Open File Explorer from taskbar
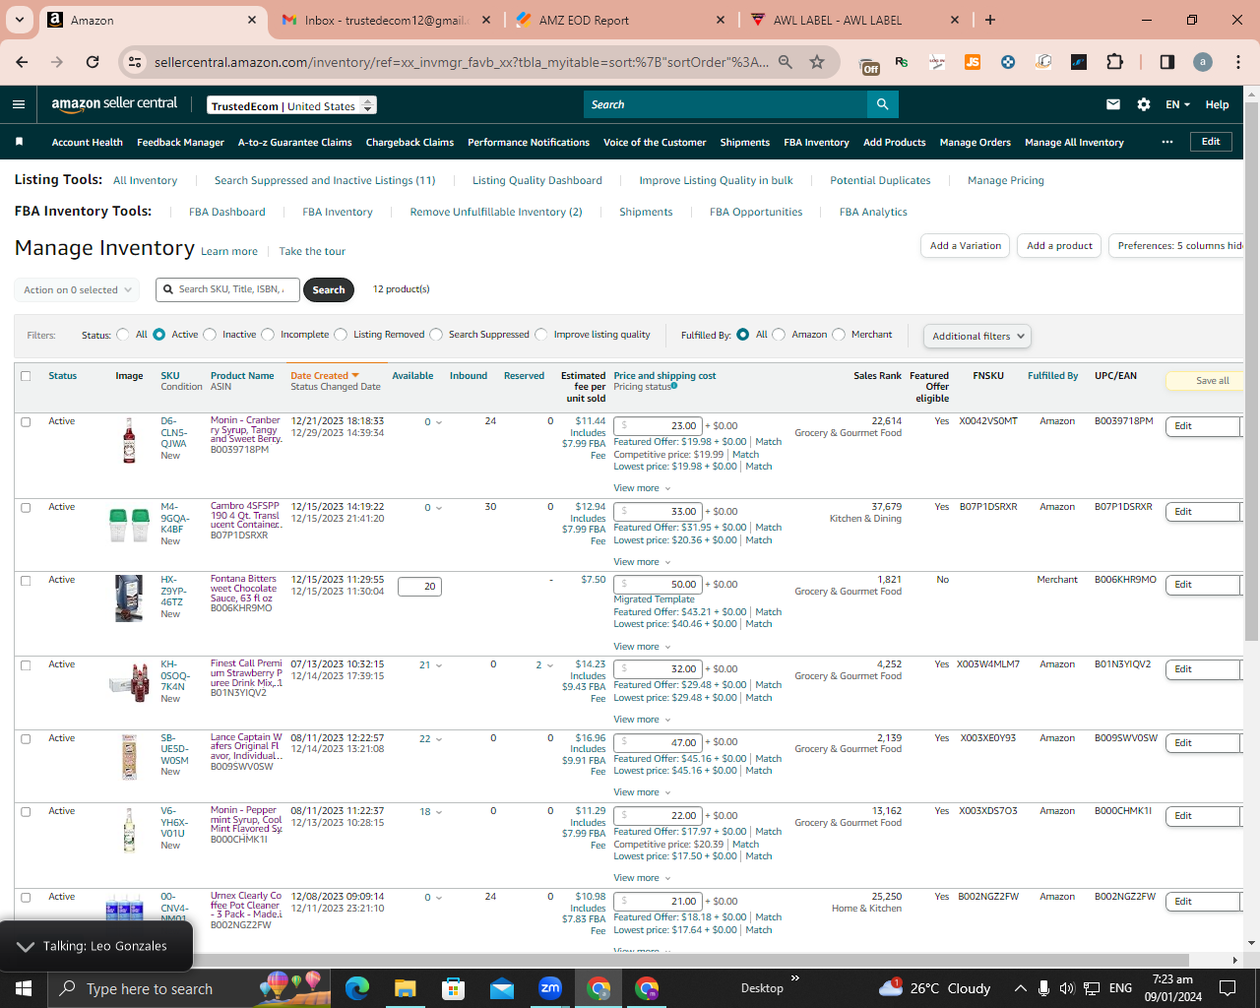 tap(406, 987)
